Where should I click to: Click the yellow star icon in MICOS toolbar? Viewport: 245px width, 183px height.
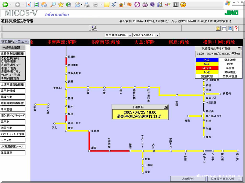coord(218,28)
